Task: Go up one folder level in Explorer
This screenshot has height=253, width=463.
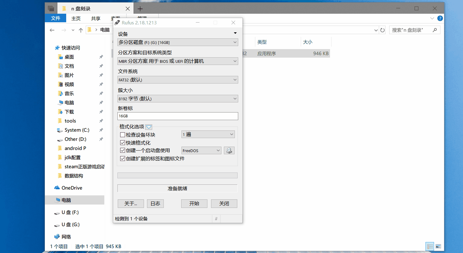Action: [x=81, y=30]
